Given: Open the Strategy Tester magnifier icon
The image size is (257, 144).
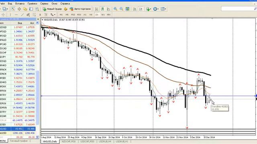Looking at the screenshot, I should coord(37,9).
